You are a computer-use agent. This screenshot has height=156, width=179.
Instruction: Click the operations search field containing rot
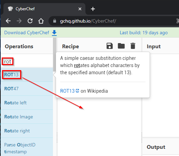point(27,62)
